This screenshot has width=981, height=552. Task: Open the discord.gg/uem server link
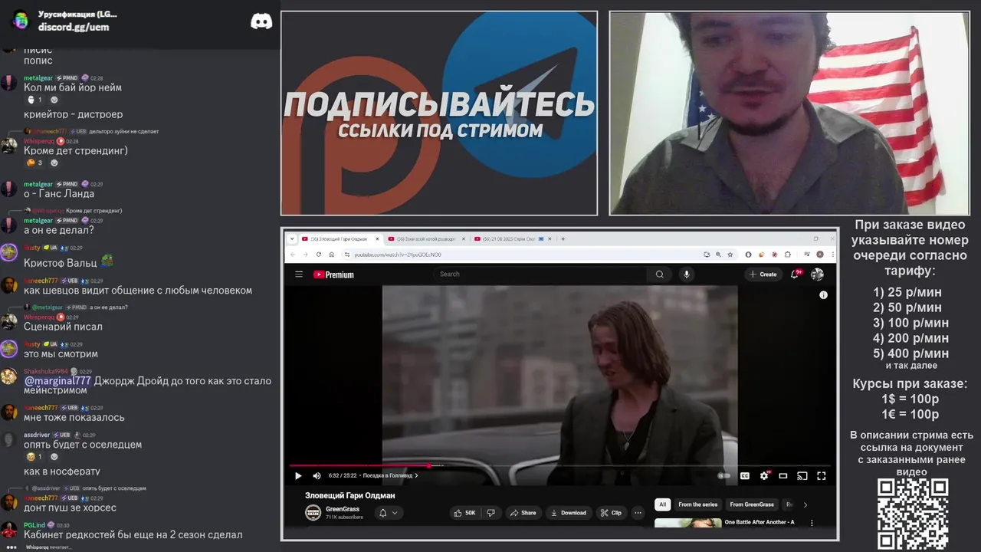pos(74,27)
